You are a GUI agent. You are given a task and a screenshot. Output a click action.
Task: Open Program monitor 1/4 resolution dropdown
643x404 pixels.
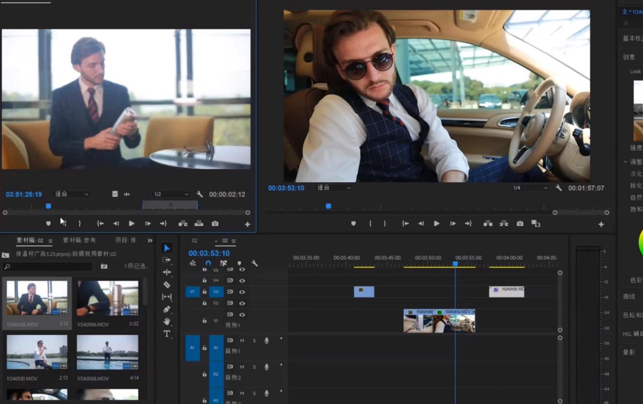pyautogui.click(x=530, y=188)
